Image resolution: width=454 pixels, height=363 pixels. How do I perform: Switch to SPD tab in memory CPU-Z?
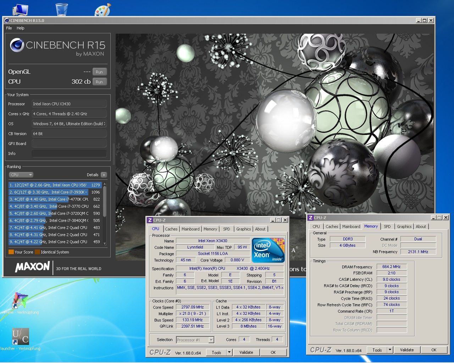[x=387, y=227]
